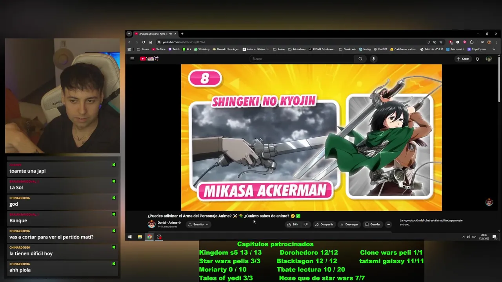Bookmark this page with the star icon
This screenshot has height=282, width=502.
441,42
